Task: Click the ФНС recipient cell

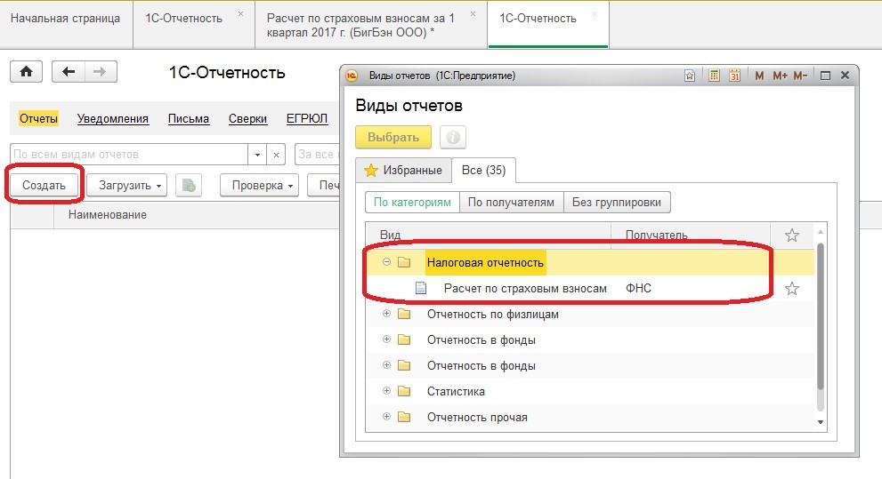Action: click(x=638, y=289)
